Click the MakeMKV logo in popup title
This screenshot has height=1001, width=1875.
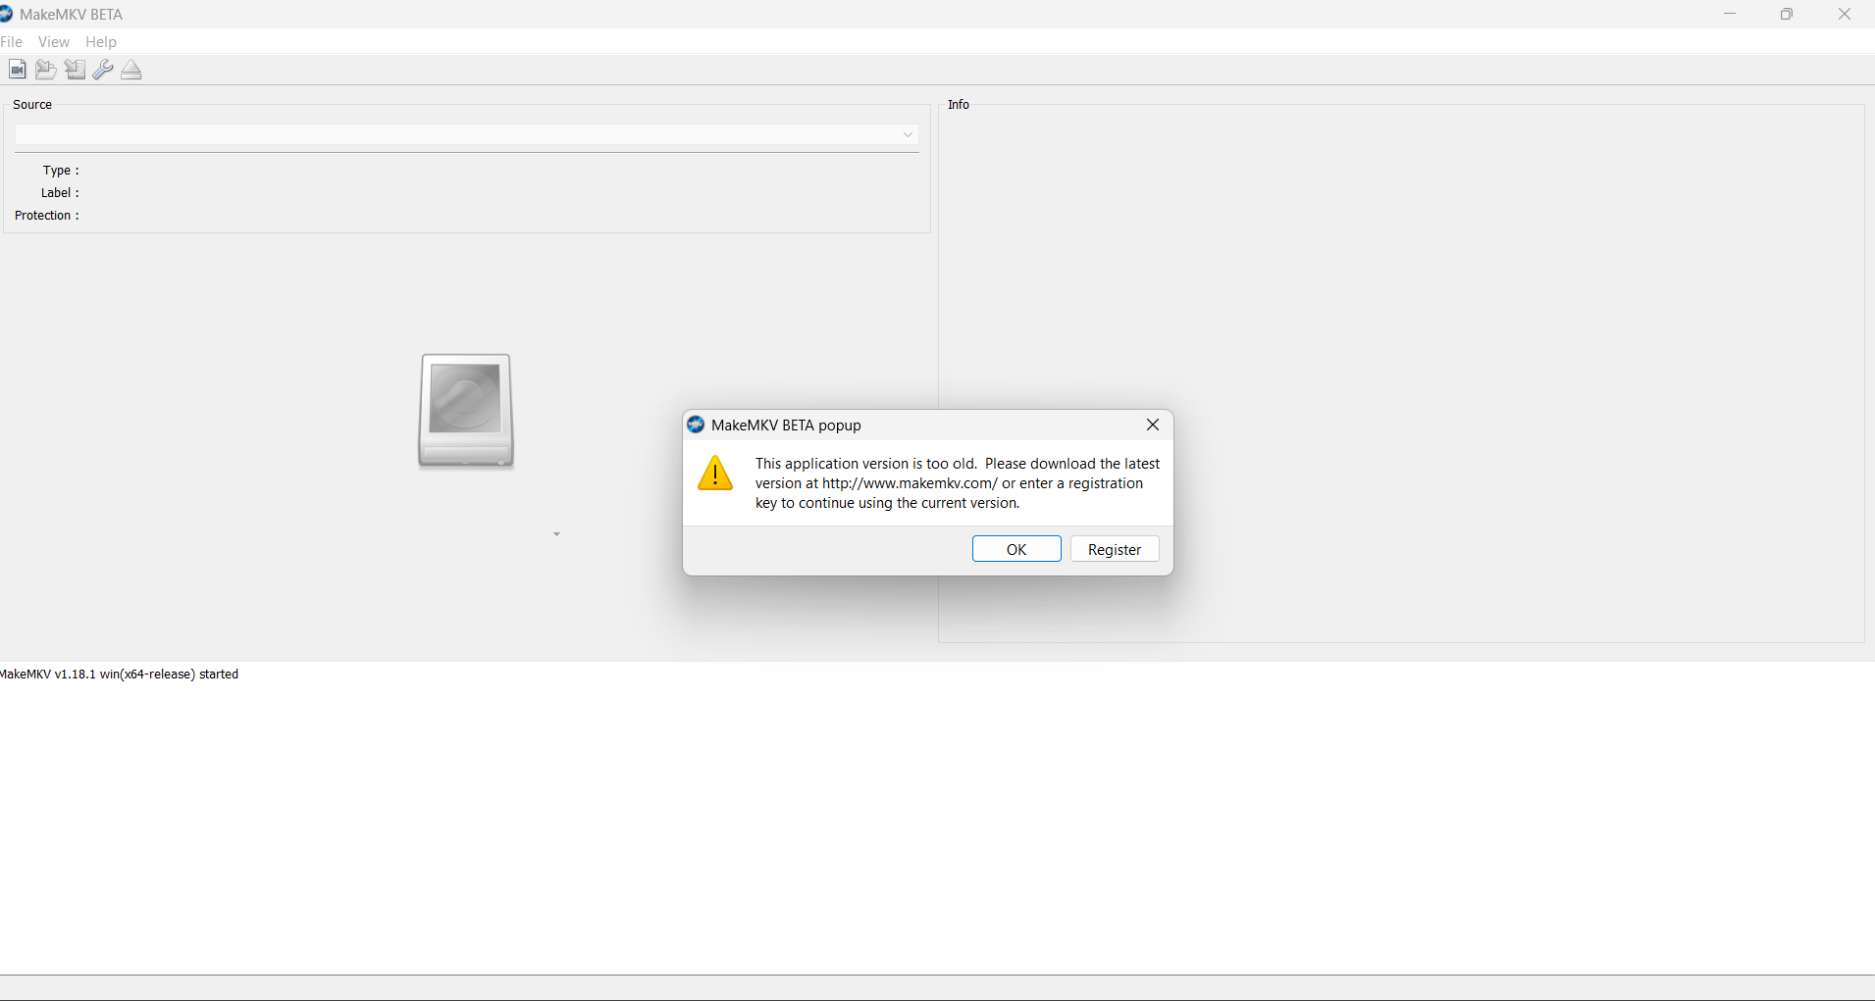(x=696, y=425)
